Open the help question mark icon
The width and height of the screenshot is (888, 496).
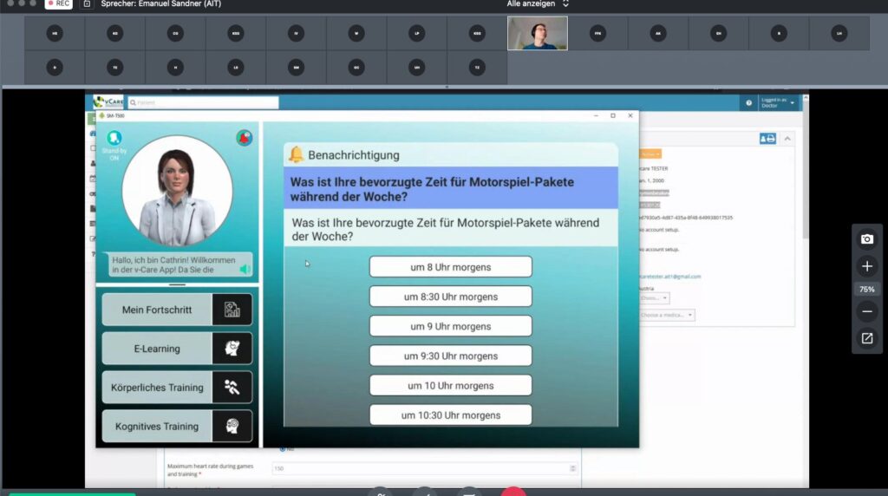click(748, 103)
